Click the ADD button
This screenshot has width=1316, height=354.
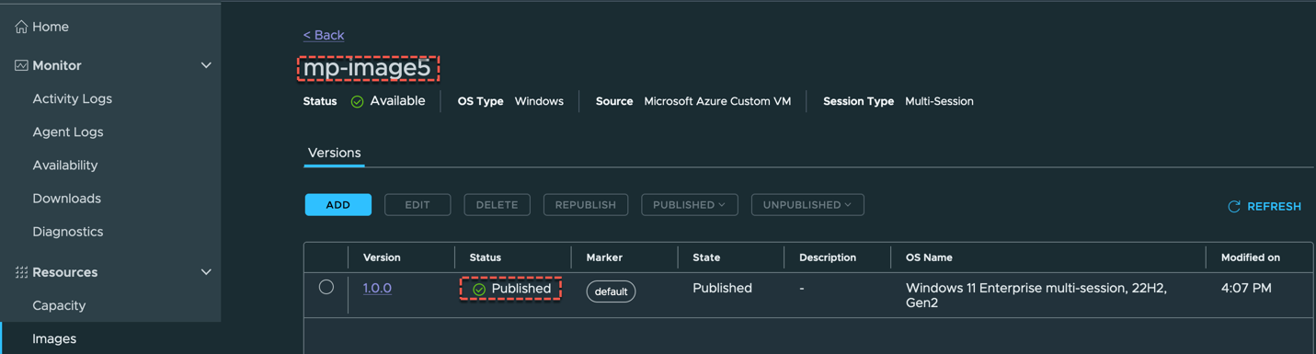[338, 204]
